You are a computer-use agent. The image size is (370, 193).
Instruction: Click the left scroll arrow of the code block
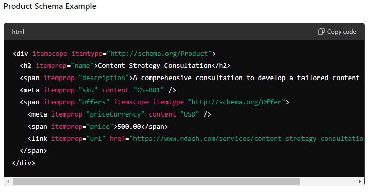point(8,181)
